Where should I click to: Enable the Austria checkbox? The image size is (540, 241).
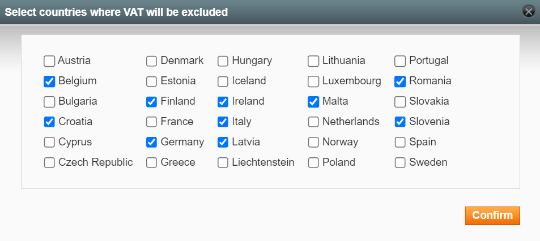tap(49, 61)
